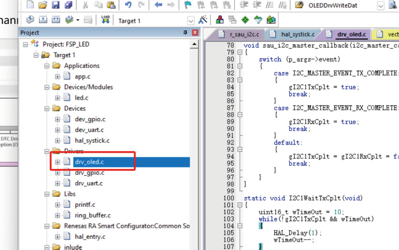Screen dimensions: 399x250
Task: Open Select Software Packs icon
Action: coord(258,20)
